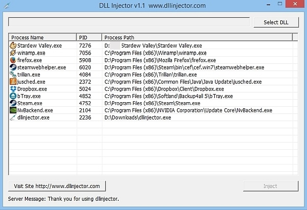Viewport: 307px width, 210px height.
Task: Click the Trillian\trillian.exe process path
Action: [x=150, y=75]
